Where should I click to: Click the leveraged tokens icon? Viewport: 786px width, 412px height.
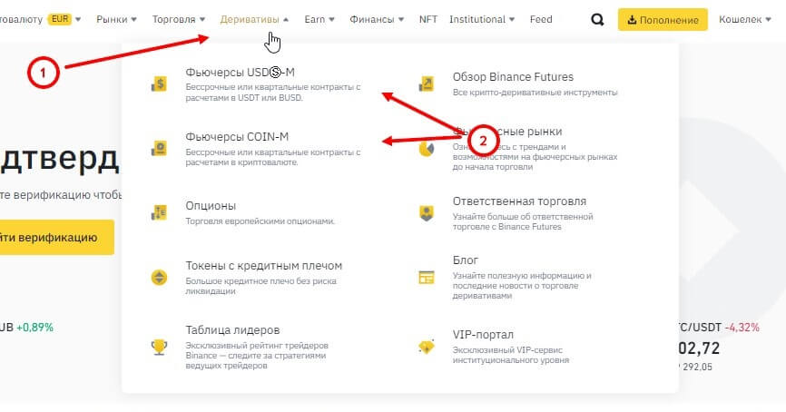coord(159,277)
